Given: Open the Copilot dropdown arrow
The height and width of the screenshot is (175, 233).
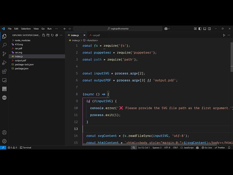Looking at the screenshot, I should (169, 29).
